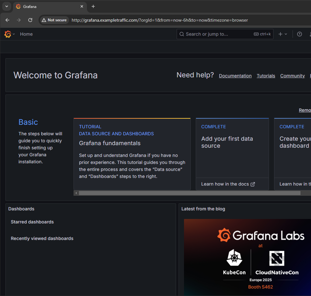The height and width of the screenshot is (296, 311).
Task: Click the Dashboards panel title
Action: coord(21,209)
